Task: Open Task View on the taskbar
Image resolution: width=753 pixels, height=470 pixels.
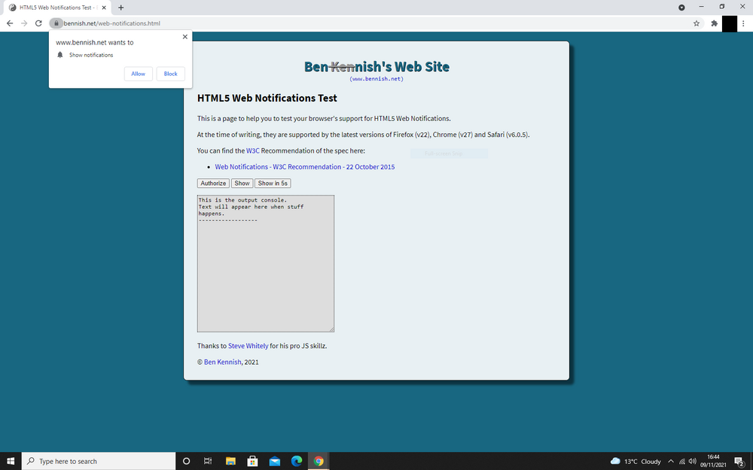Action: point(208,461)
